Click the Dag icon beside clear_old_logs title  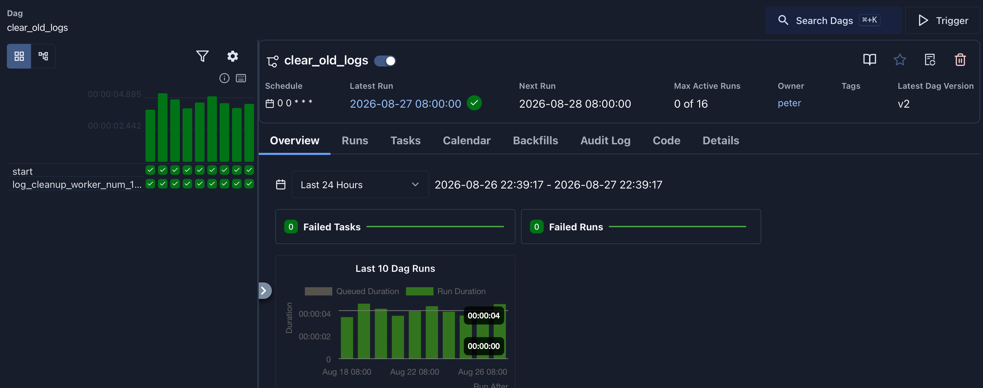click(x=273, y=61)
